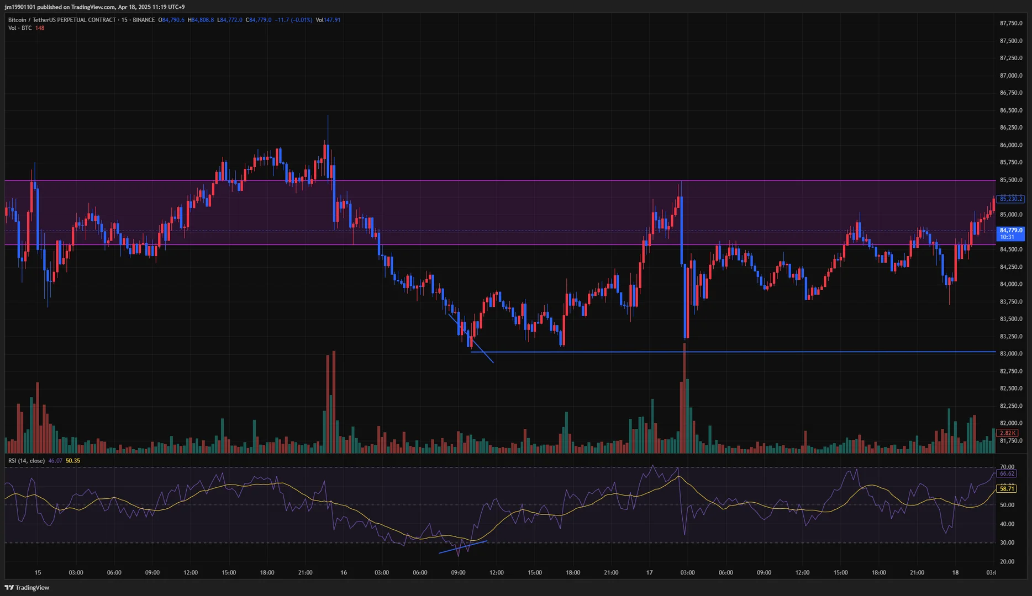Click the '87,750.0' price axis label
Viewport: 1032px width, 596px height.
(x=1011, y=23)
